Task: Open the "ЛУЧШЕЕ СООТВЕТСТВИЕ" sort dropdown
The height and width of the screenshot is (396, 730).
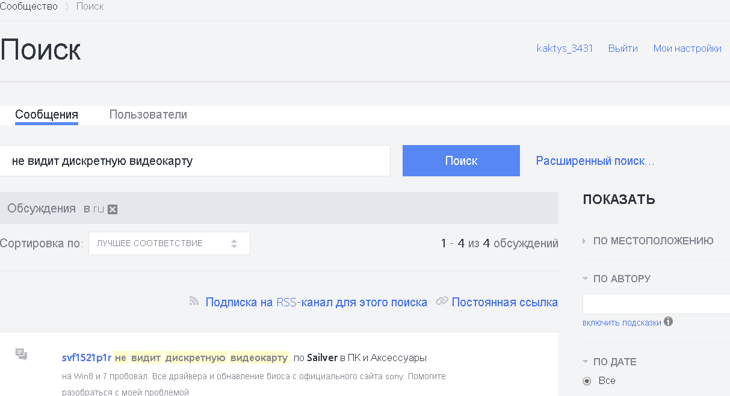Action: click(x=169, y=243)
